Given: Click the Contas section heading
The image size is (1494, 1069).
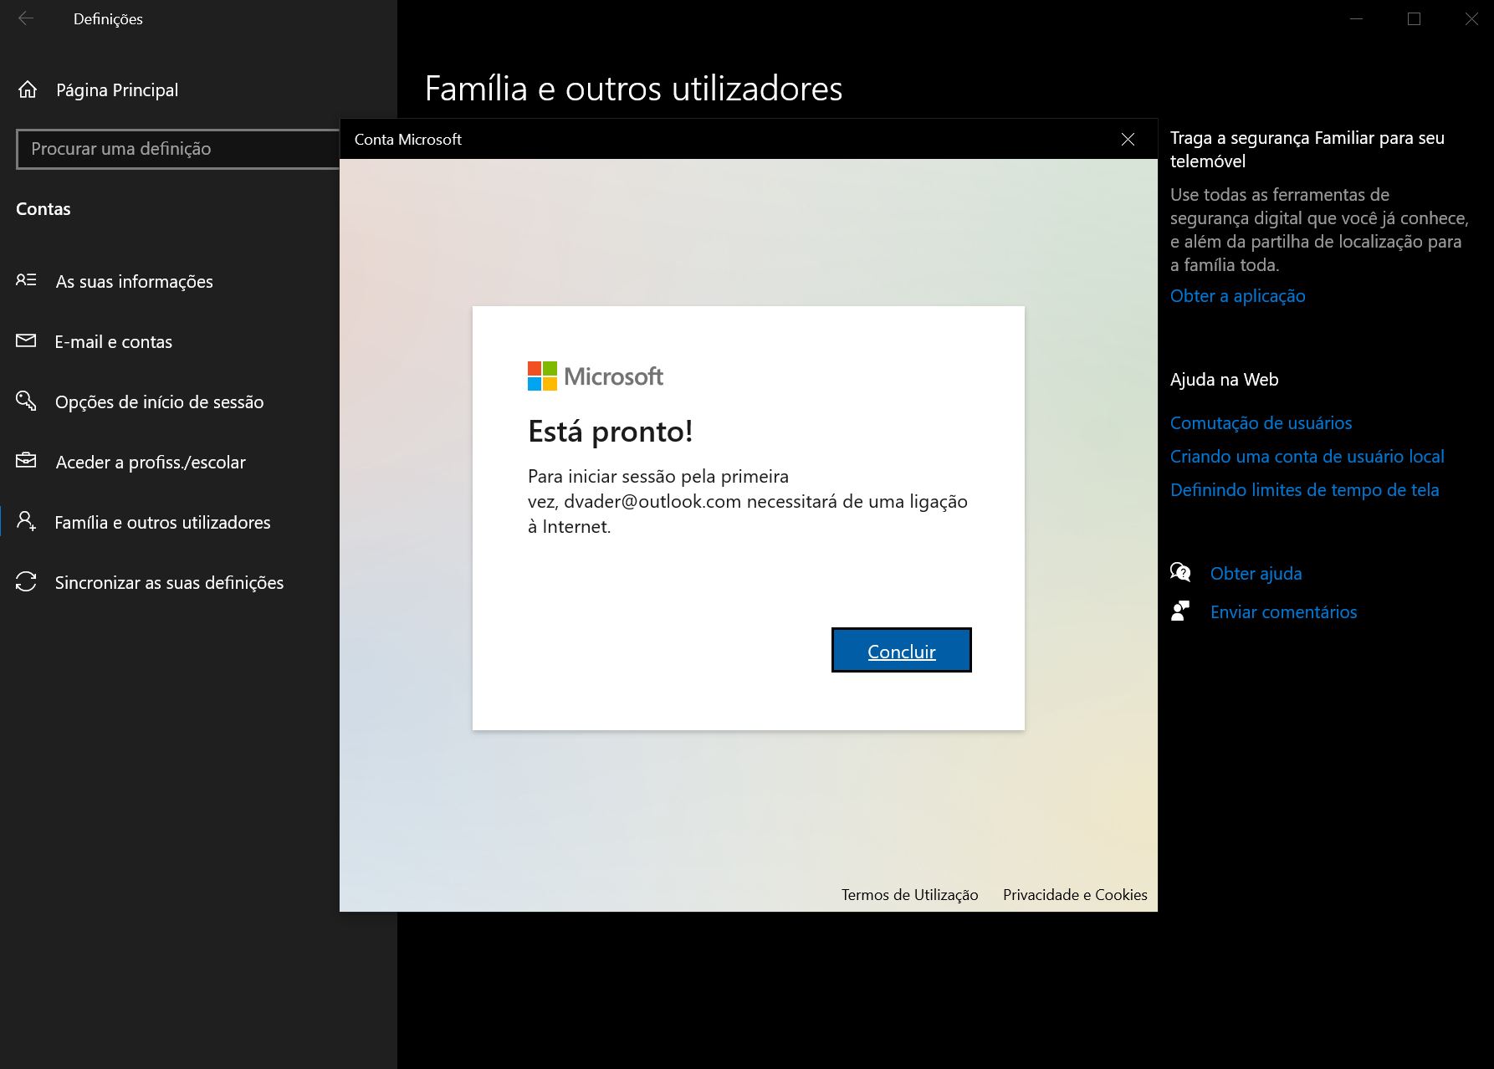Looking at the screenshot, I should pos(43,208).
